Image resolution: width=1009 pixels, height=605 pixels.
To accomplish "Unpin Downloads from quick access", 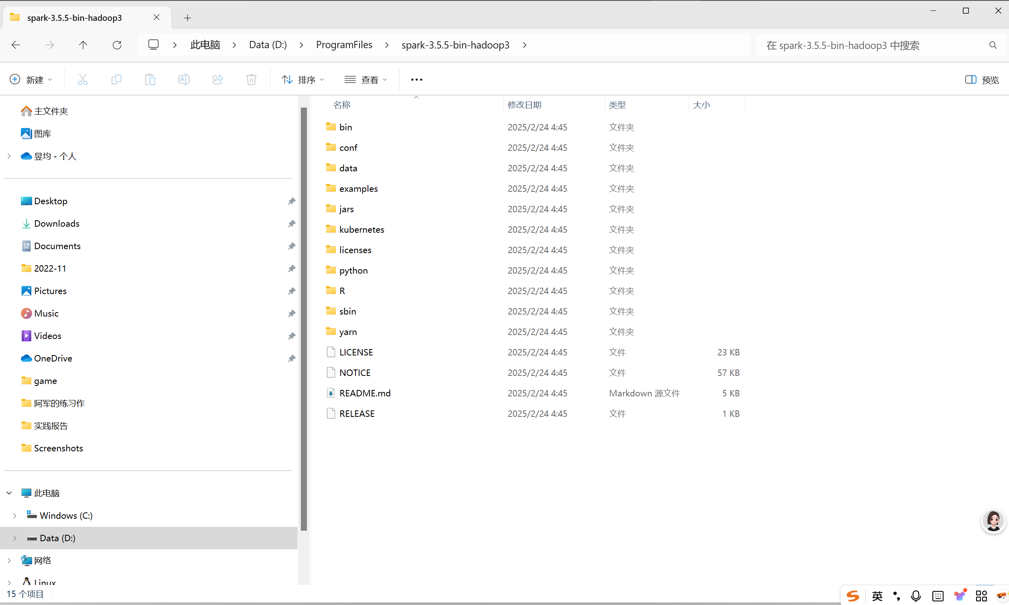I will click(292, 223).
